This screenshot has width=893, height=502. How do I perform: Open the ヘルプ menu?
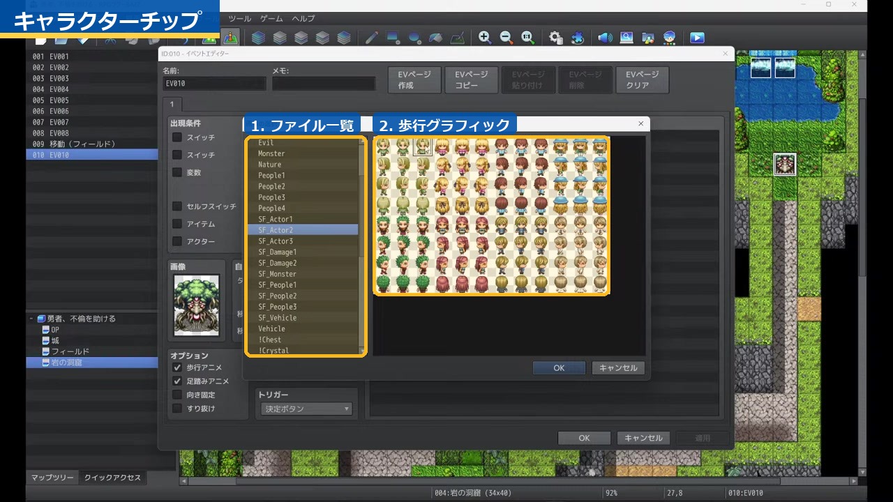point(303,18)
